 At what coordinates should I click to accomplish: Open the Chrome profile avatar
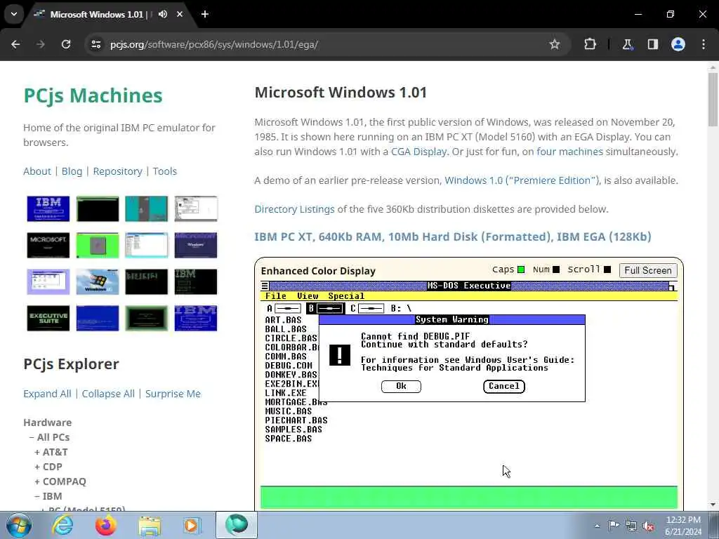pos(678,44)
